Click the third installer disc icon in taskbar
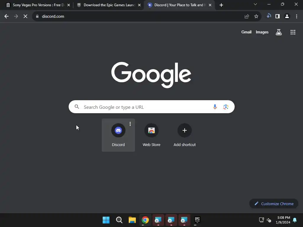Screen dimensions: 303x227 [x=184, y=220]
